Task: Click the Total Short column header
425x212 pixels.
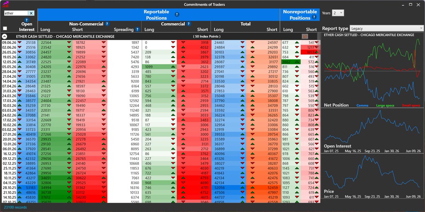Action: (272, 30)
